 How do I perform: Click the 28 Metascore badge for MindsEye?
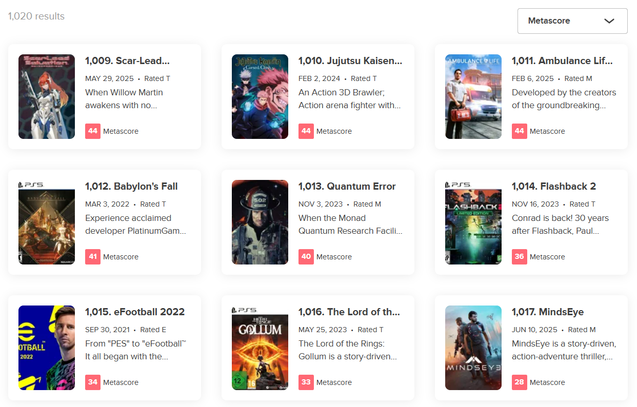pyautogui.click(x=520, y=382)
